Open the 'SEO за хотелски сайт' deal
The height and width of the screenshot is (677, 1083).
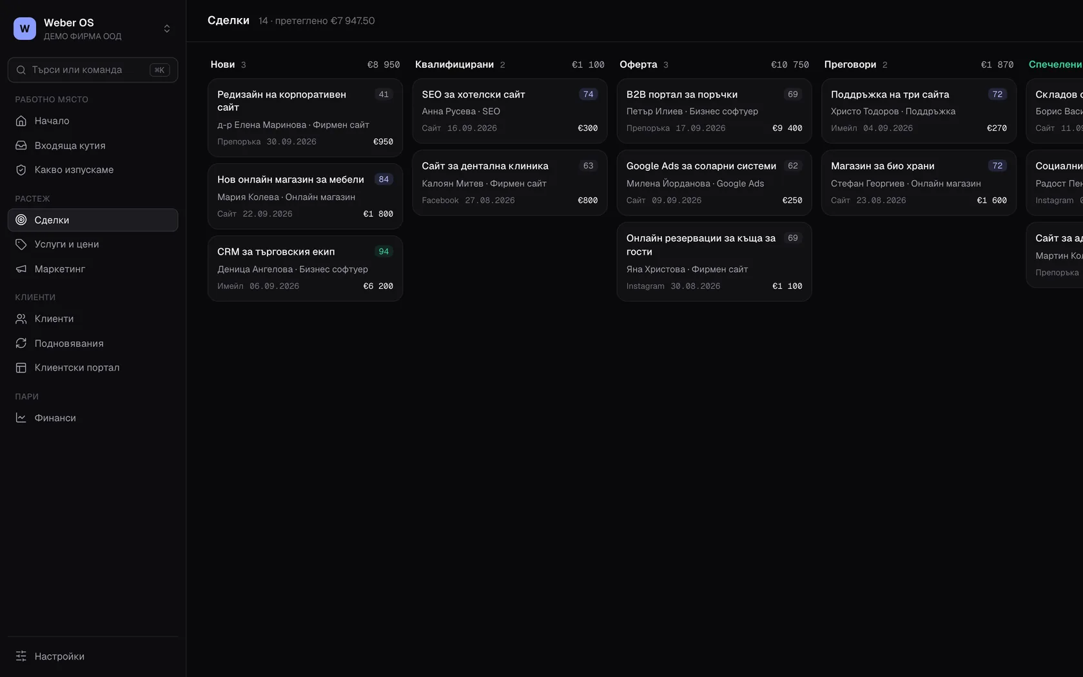tap(510, 111)
